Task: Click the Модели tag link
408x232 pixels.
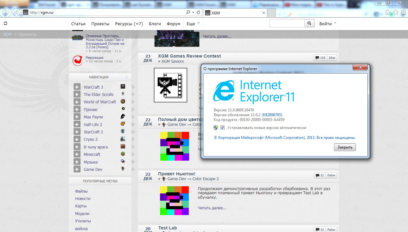Action: (x=82, y=213)
